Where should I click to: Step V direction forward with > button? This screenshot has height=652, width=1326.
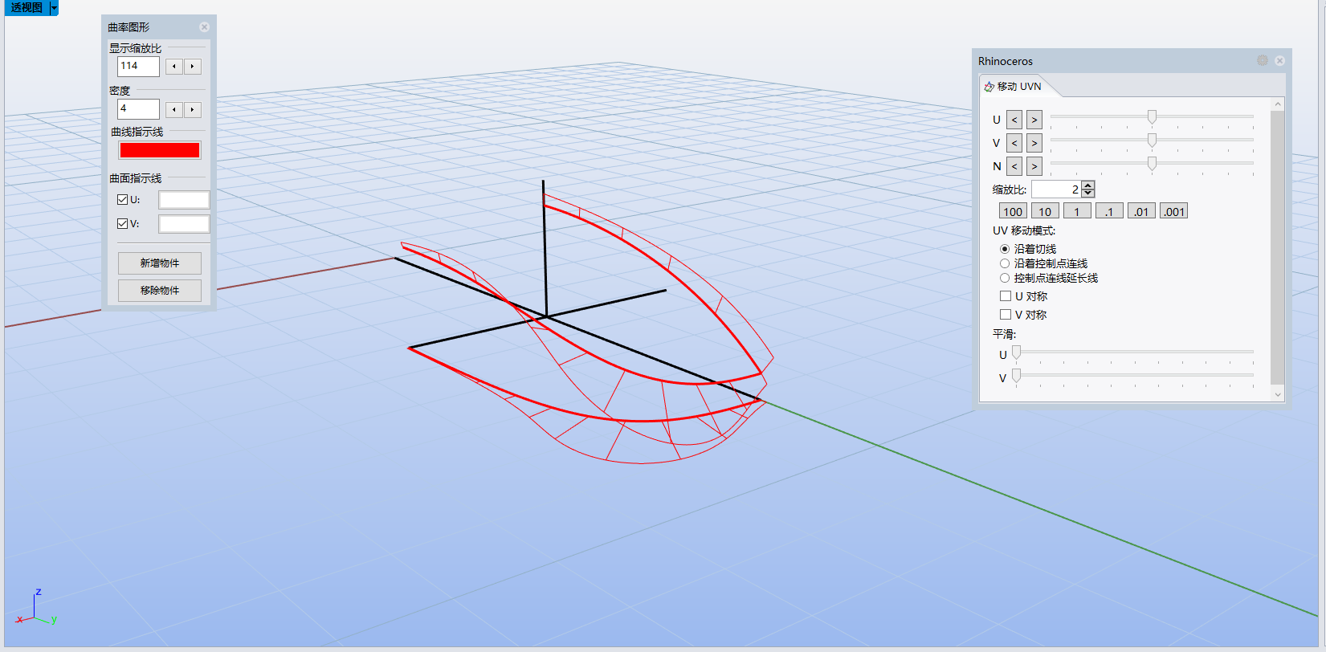pyautogui.click(x=1034, y=143)
